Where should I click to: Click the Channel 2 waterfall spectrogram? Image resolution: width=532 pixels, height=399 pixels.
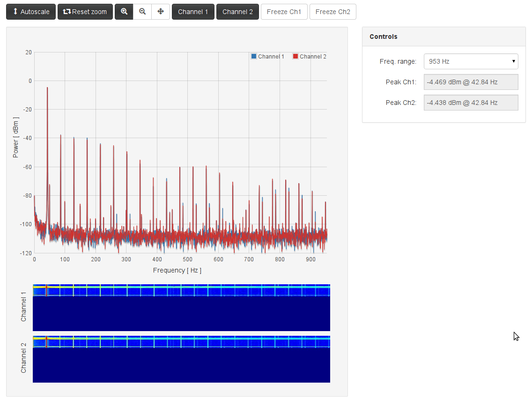[181, 359]
